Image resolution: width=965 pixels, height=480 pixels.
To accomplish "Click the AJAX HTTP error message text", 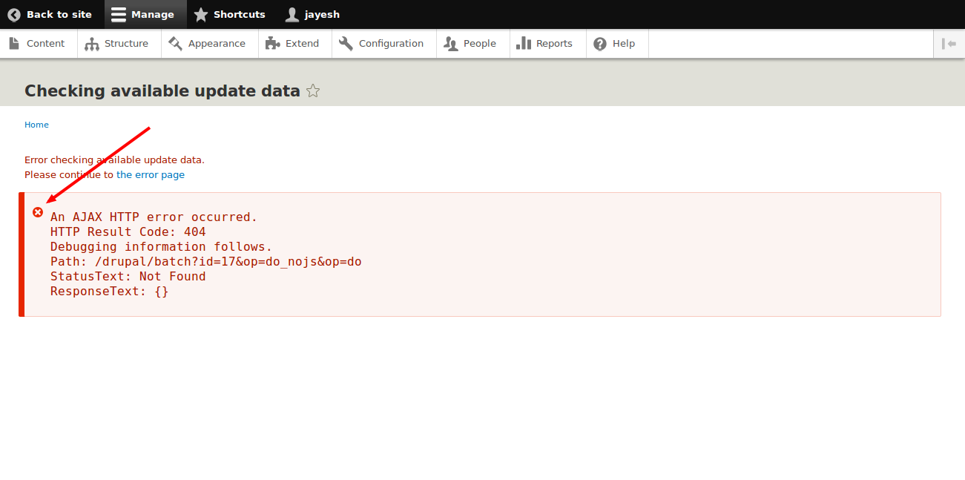I will point(154,217).
